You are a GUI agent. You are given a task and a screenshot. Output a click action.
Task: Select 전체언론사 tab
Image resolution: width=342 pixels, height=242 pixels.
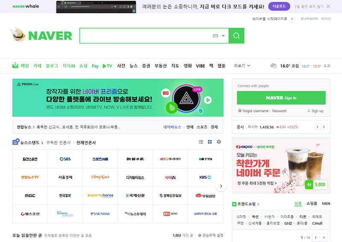pos(86,143)
